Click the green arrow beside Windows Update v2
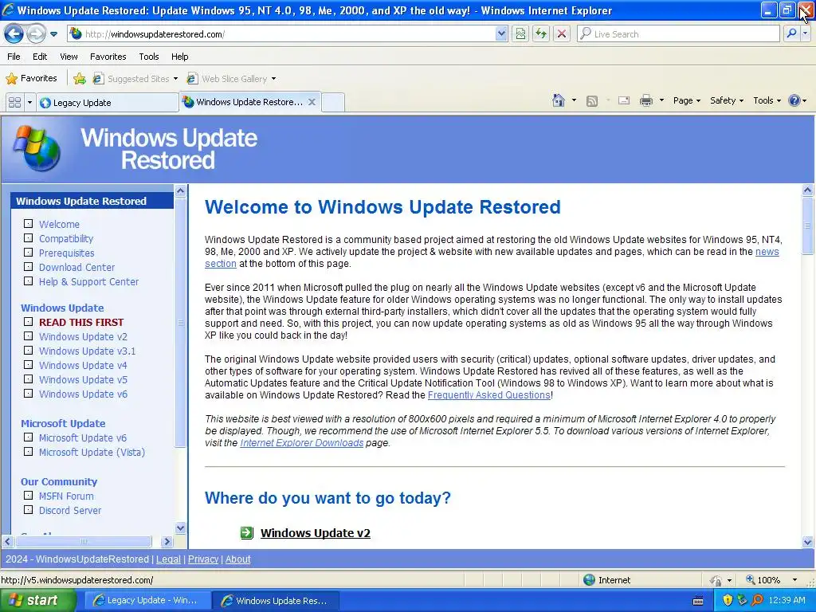Image resolution: width=816 pixels, height=612 pixels. point(247,532)
